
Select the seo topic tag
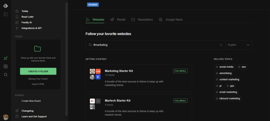point(242,67)
